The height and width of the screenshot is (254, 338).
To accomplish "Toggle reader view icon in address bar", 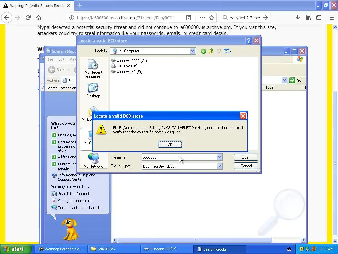I will coord(188,18).
